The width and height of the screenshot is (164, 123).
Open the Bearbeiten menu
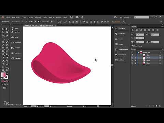click(x=16, y=17)
